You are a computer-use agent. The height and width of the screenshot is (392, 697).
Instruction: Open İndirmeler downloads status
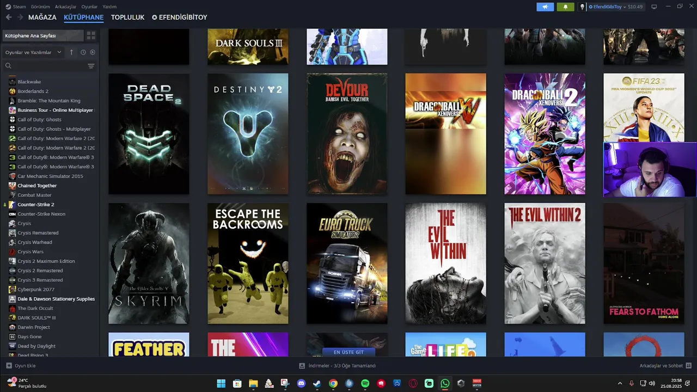338,366
